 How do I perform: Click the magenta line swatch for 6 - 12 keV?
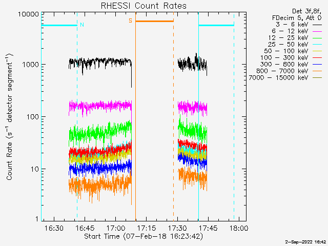pyautogui.click(x=317, y=31)
